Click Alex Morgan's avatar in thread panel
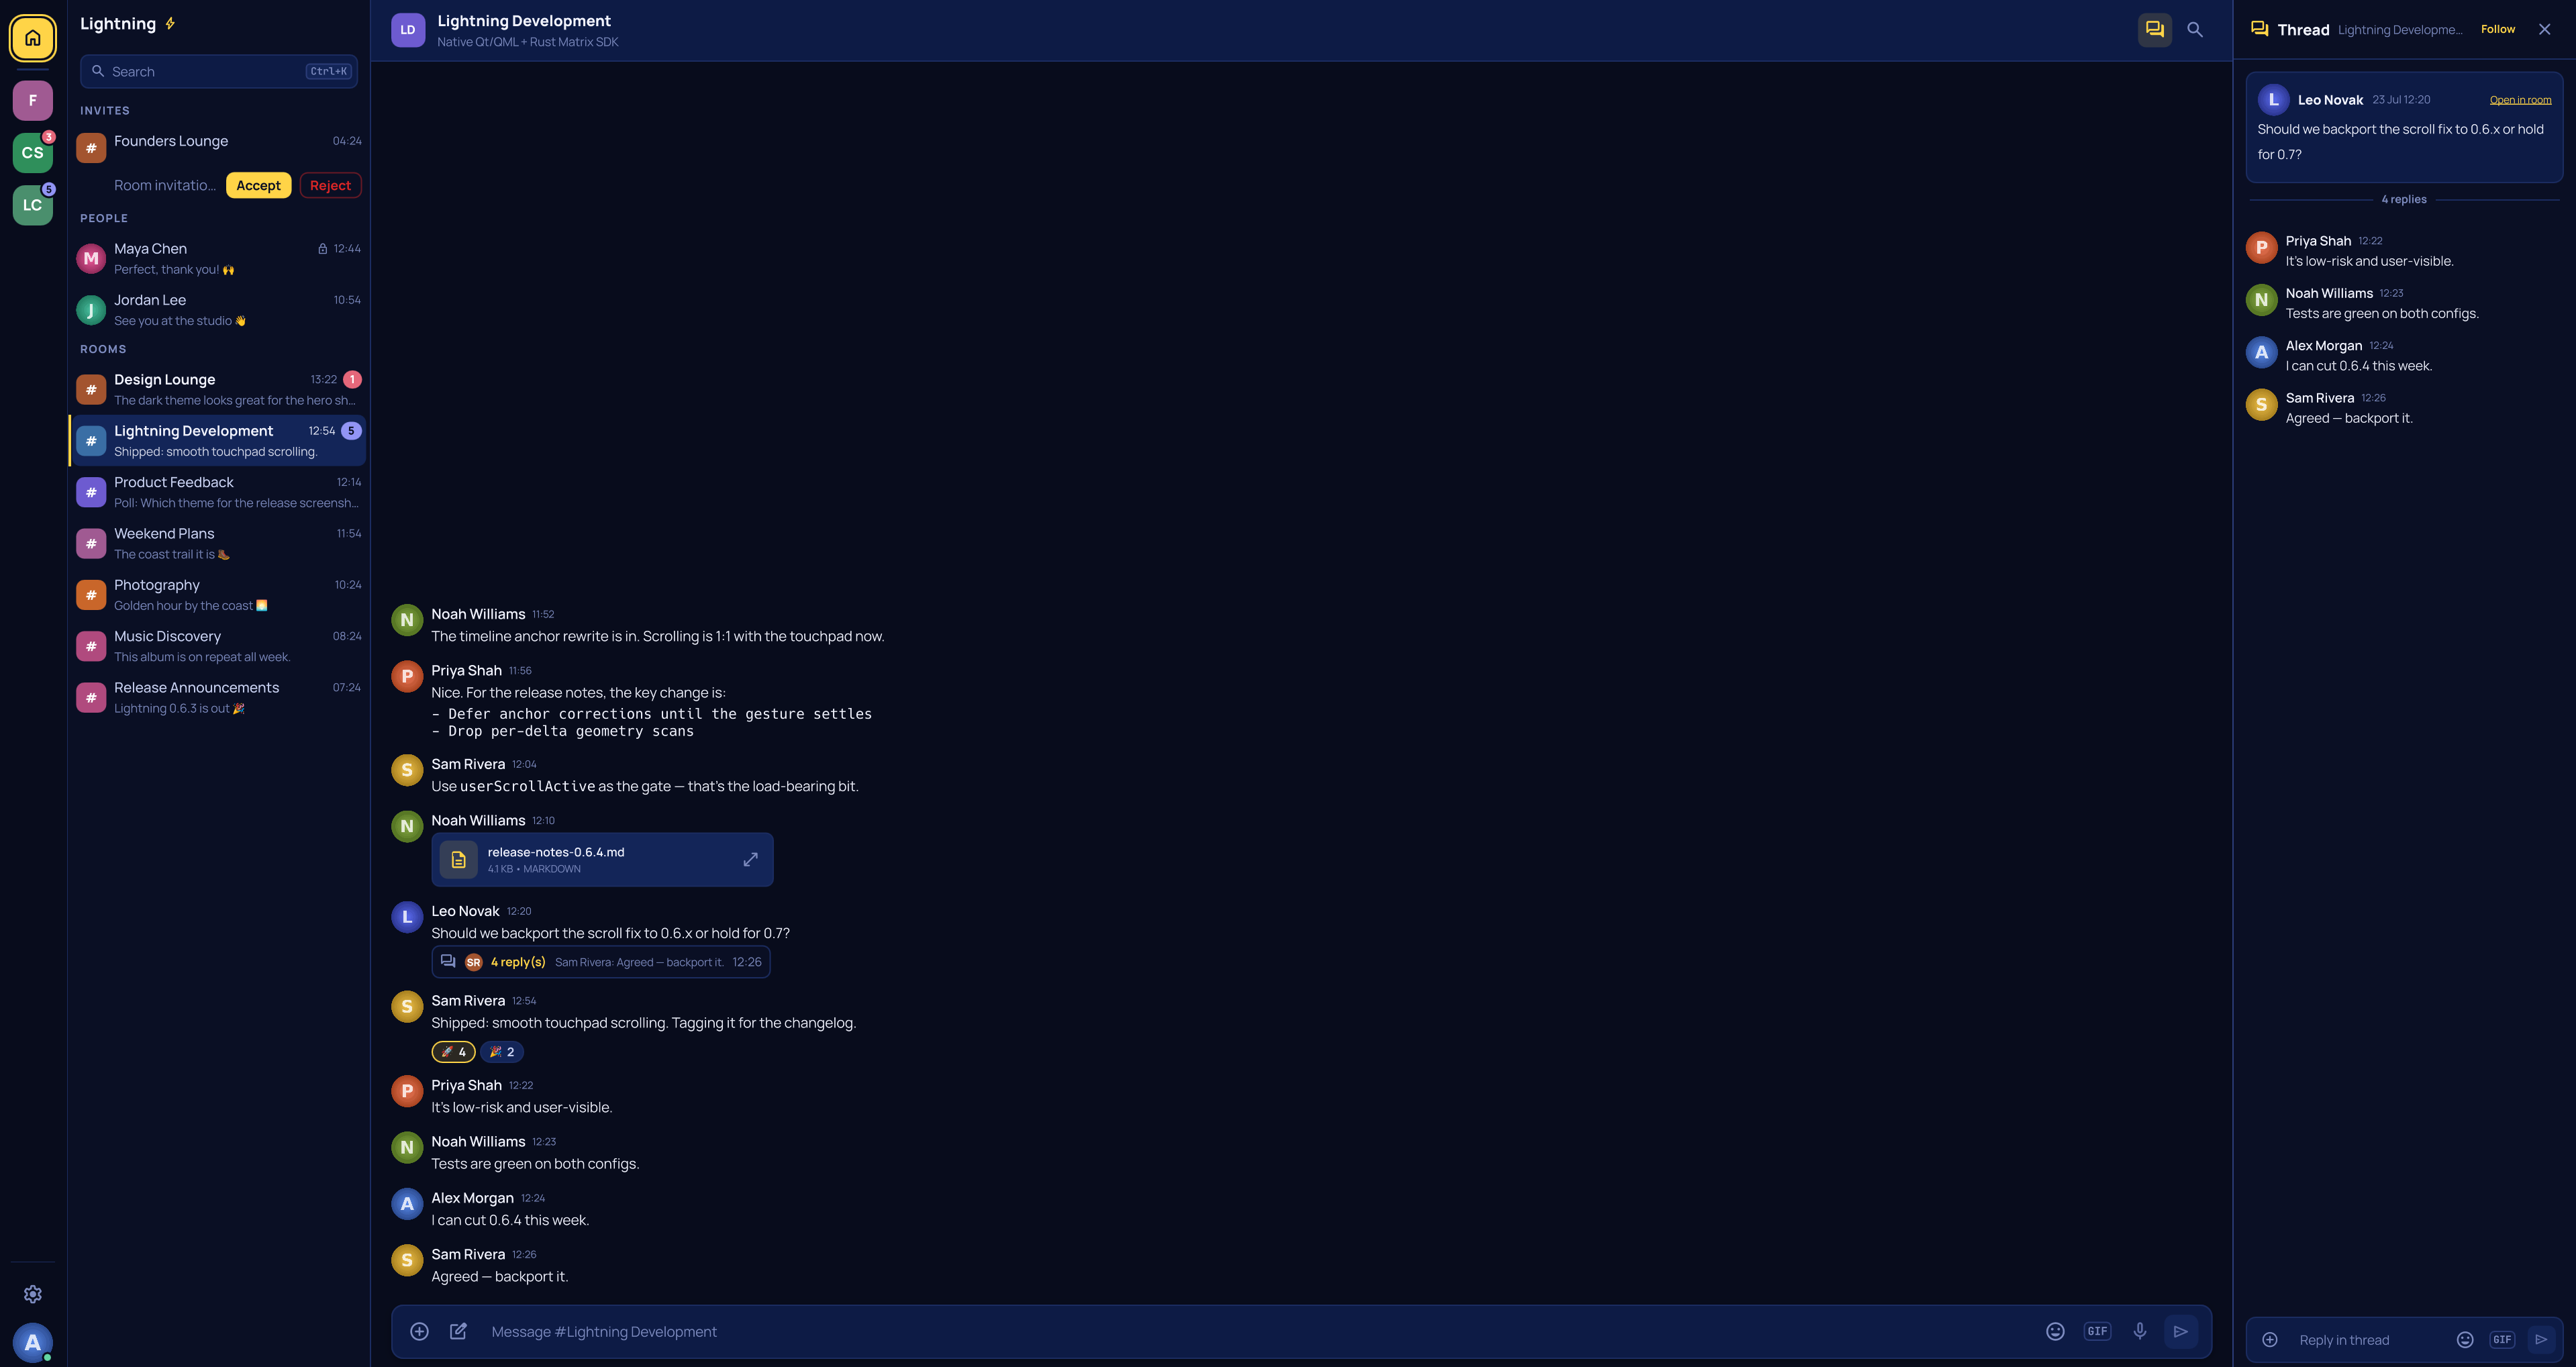Image resolution: width=2576 pixels, height=1367 pixels. (2261, 352)
